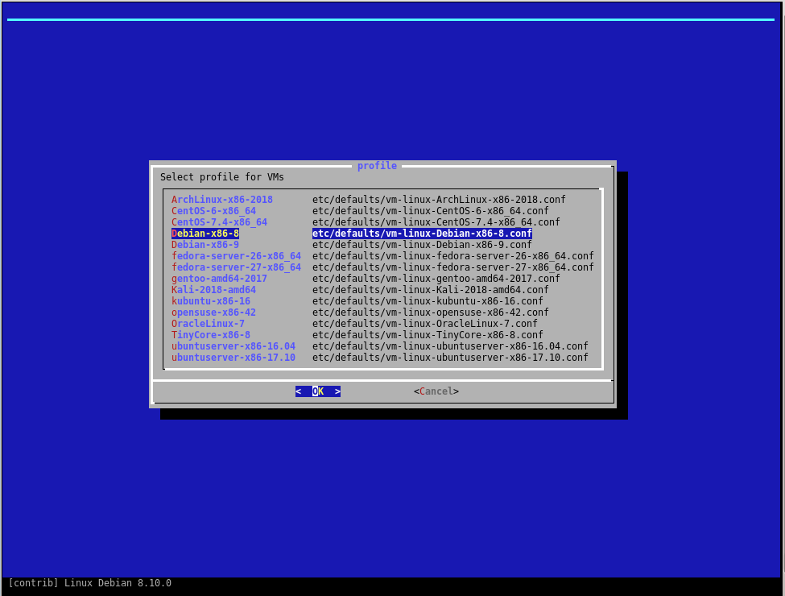Select the CentOS-6-x86_64 profile
785x596 pixels.
[214, 211]
